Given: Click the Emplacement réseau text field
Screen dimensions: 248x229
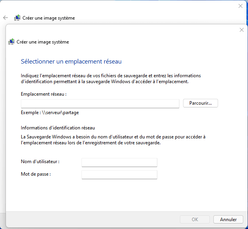Looking at the screenshot, I should click(x=100, y=104).
